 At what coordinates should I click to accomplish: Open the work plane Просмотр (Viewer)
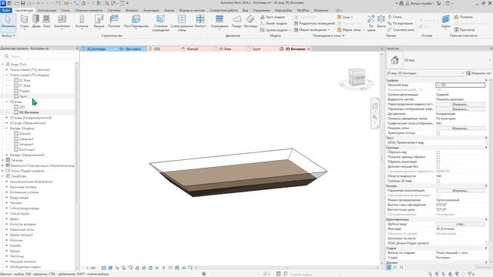[x=464, y=30]
